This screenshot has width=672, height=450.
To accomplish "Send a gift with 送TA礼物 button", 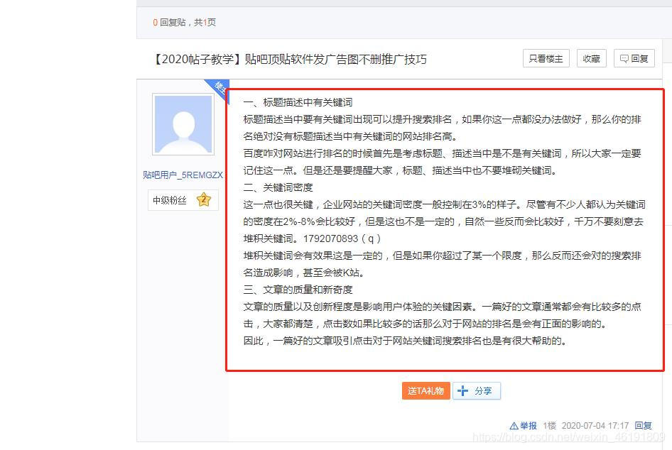I will [426, 390].
